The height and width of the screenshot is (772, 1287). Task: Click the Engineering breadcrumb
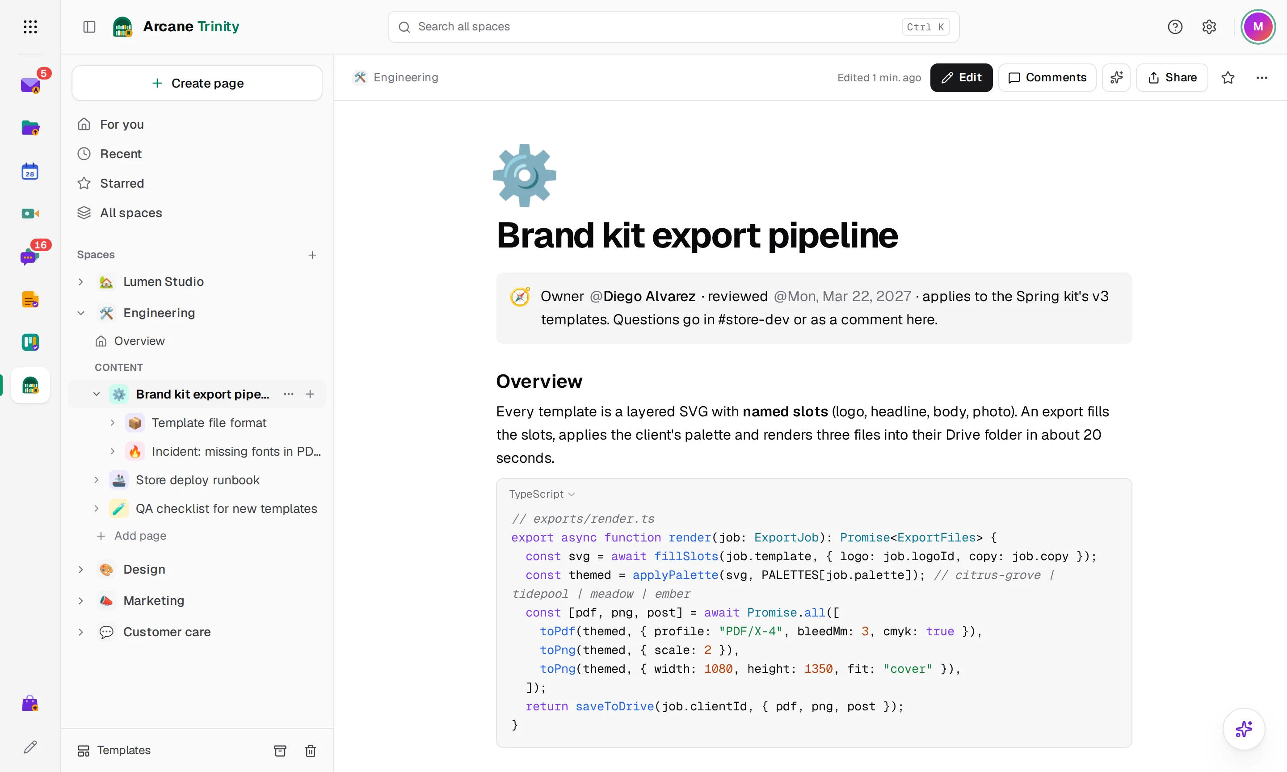(x=395, y=77)
